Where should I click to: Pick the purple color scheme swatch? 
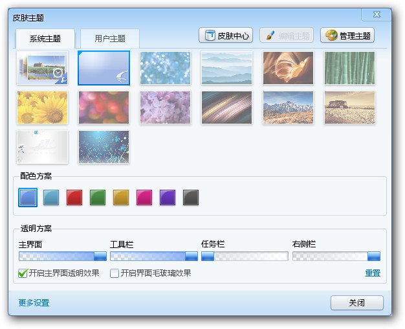click(x=168, y=198)
